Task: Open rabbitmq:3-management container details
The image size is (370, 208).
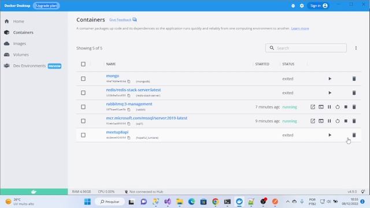Action: click(x=129, y=104)
